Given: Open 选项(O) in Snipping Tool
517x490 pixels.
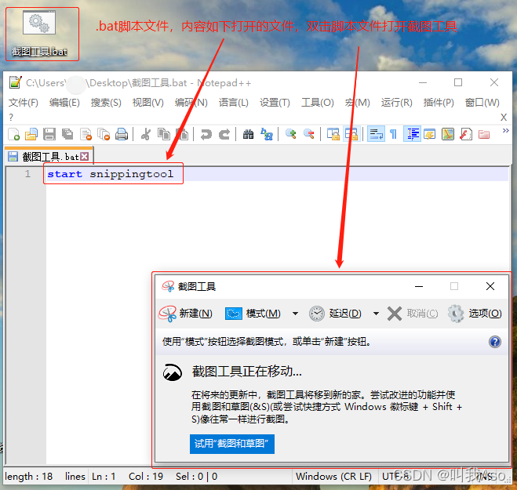Looking at the screenshot, I should click(475, 313).
